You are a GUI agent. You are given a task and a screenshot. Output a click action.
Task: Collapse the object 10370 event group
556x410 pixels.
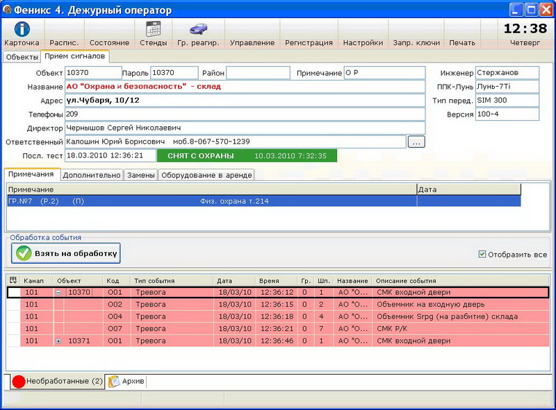58,293
